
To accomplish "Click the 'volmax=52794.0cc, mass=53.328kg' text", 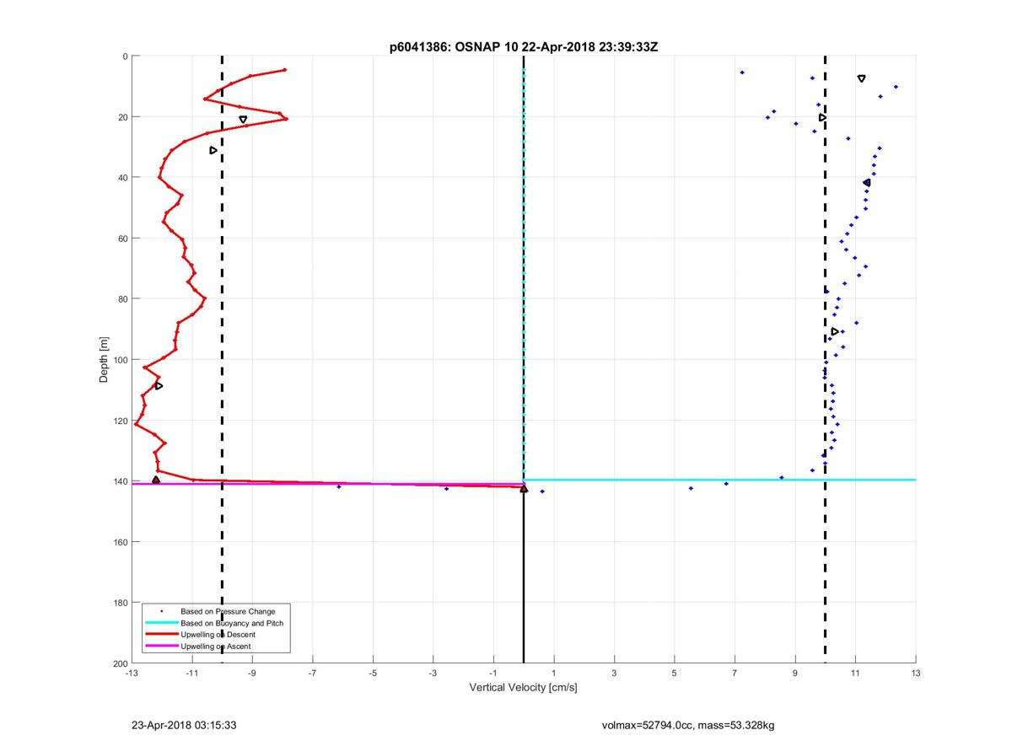I will click(688, 725).
